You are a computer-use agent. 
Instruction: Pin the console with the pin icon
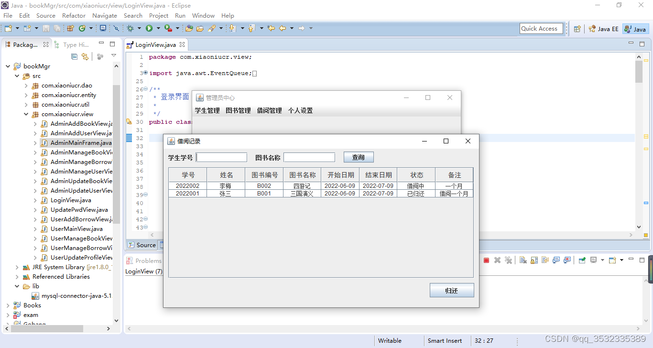(582, 260)
